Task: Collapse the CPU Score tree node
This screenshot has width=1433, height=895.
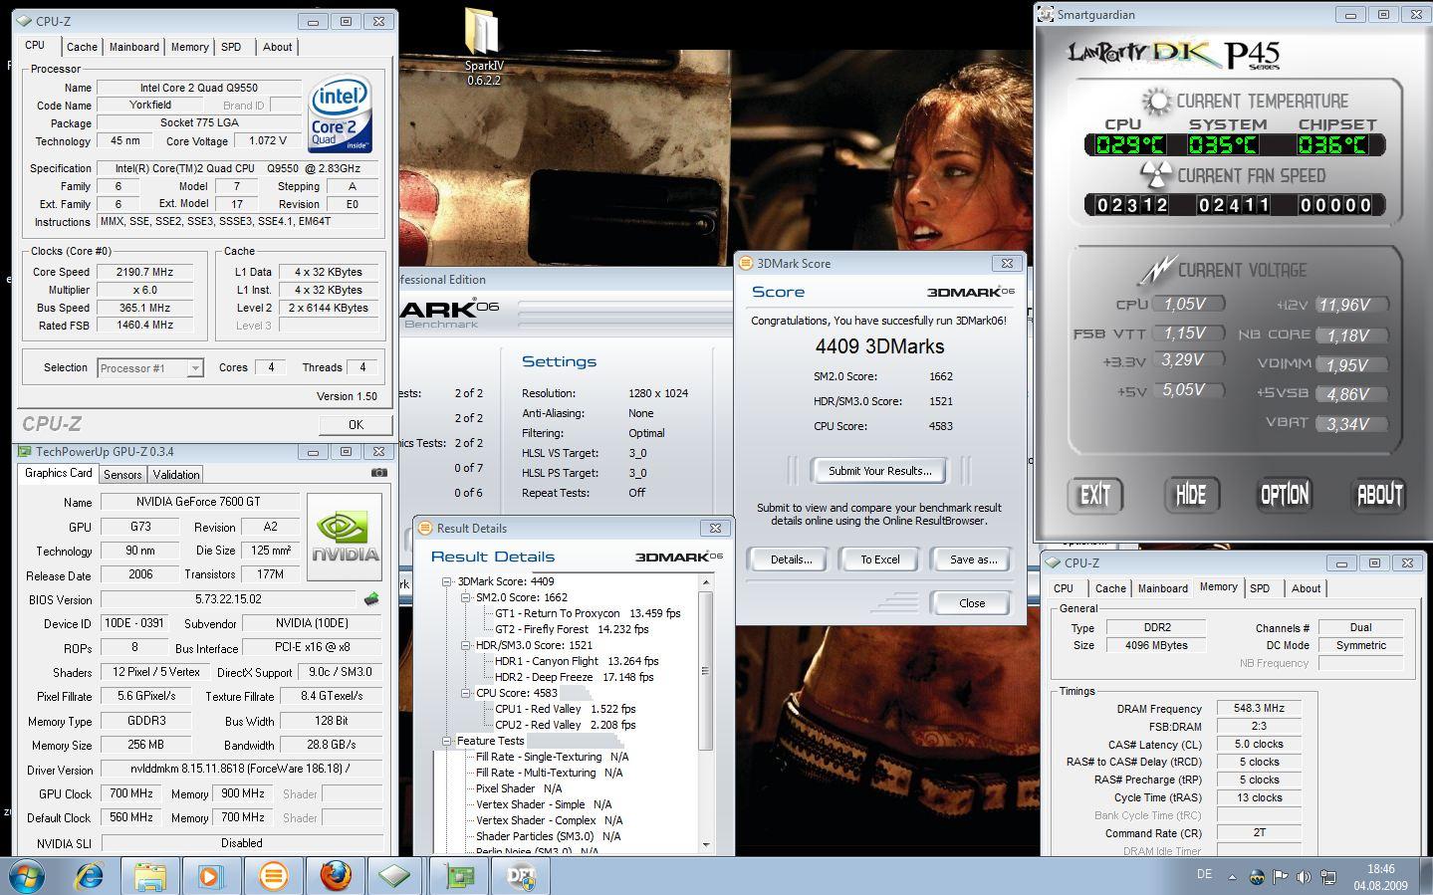Action: coord(465,693)
